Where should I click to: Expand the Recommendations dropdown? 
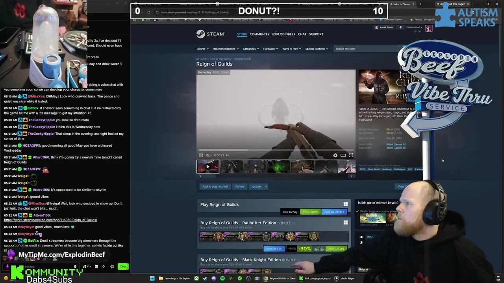[x=226, y=49]
